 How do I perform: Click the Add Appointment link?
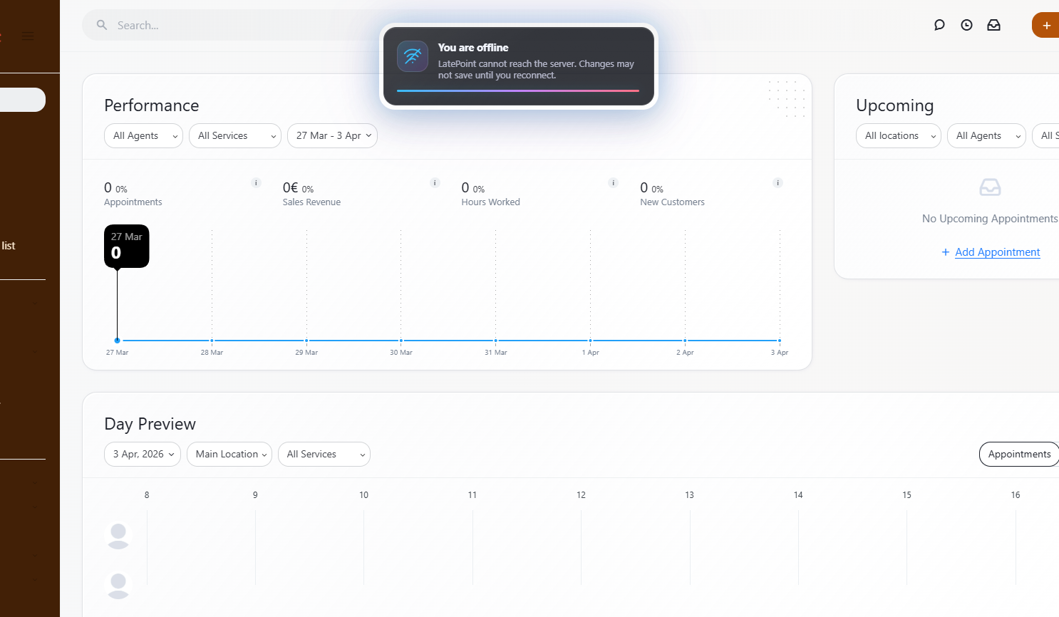997,252
